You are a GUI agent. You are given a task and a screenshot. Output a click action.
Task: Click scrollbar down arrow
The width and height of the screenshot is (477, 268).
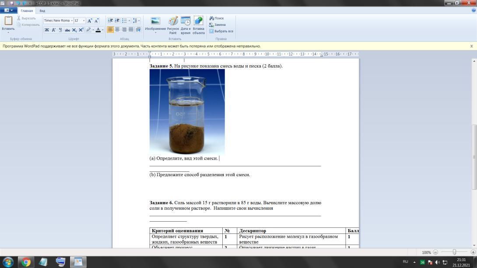click(x=474, y=246)
